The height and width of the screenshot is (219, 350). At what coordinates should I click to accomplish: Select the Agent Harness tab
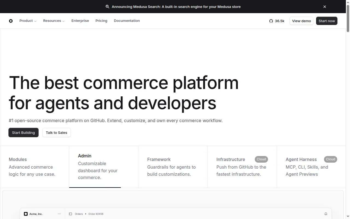click(311, 167)
